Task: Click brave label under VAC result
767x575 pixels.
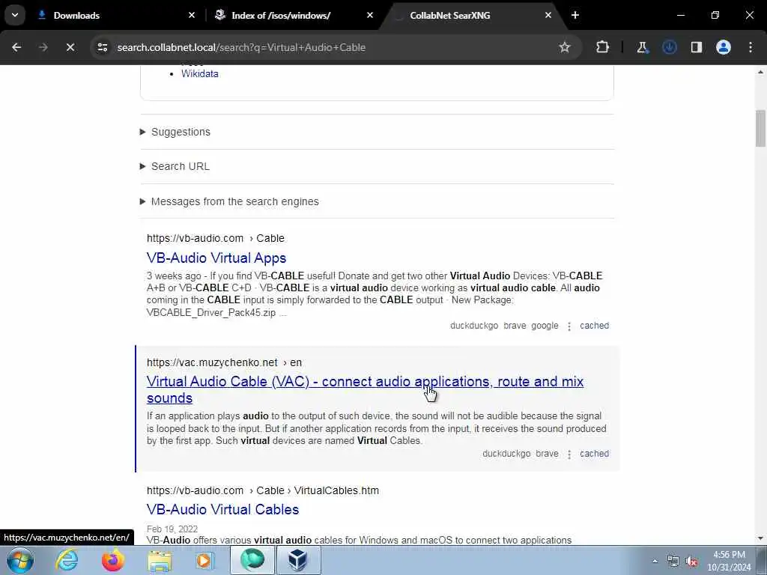Action: 547,454
